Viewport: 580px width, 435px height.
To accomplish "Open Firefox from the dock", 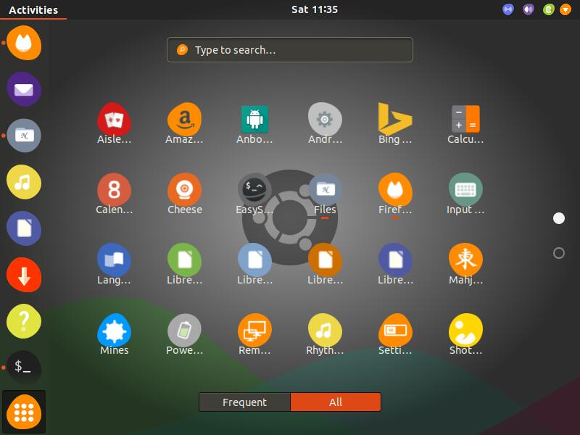I will (24, 43).
